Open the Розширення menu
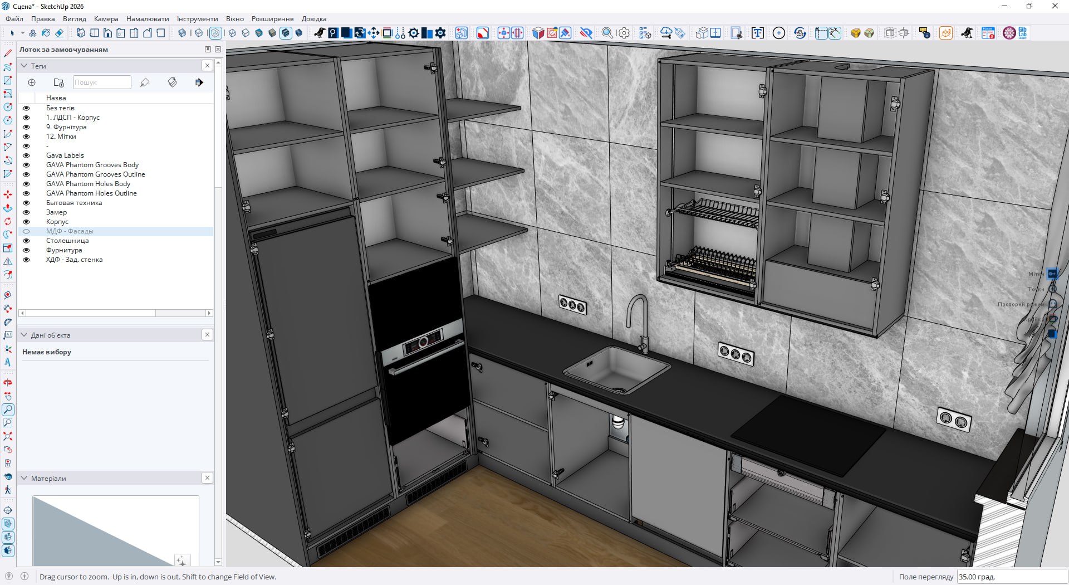 (272, 19)
